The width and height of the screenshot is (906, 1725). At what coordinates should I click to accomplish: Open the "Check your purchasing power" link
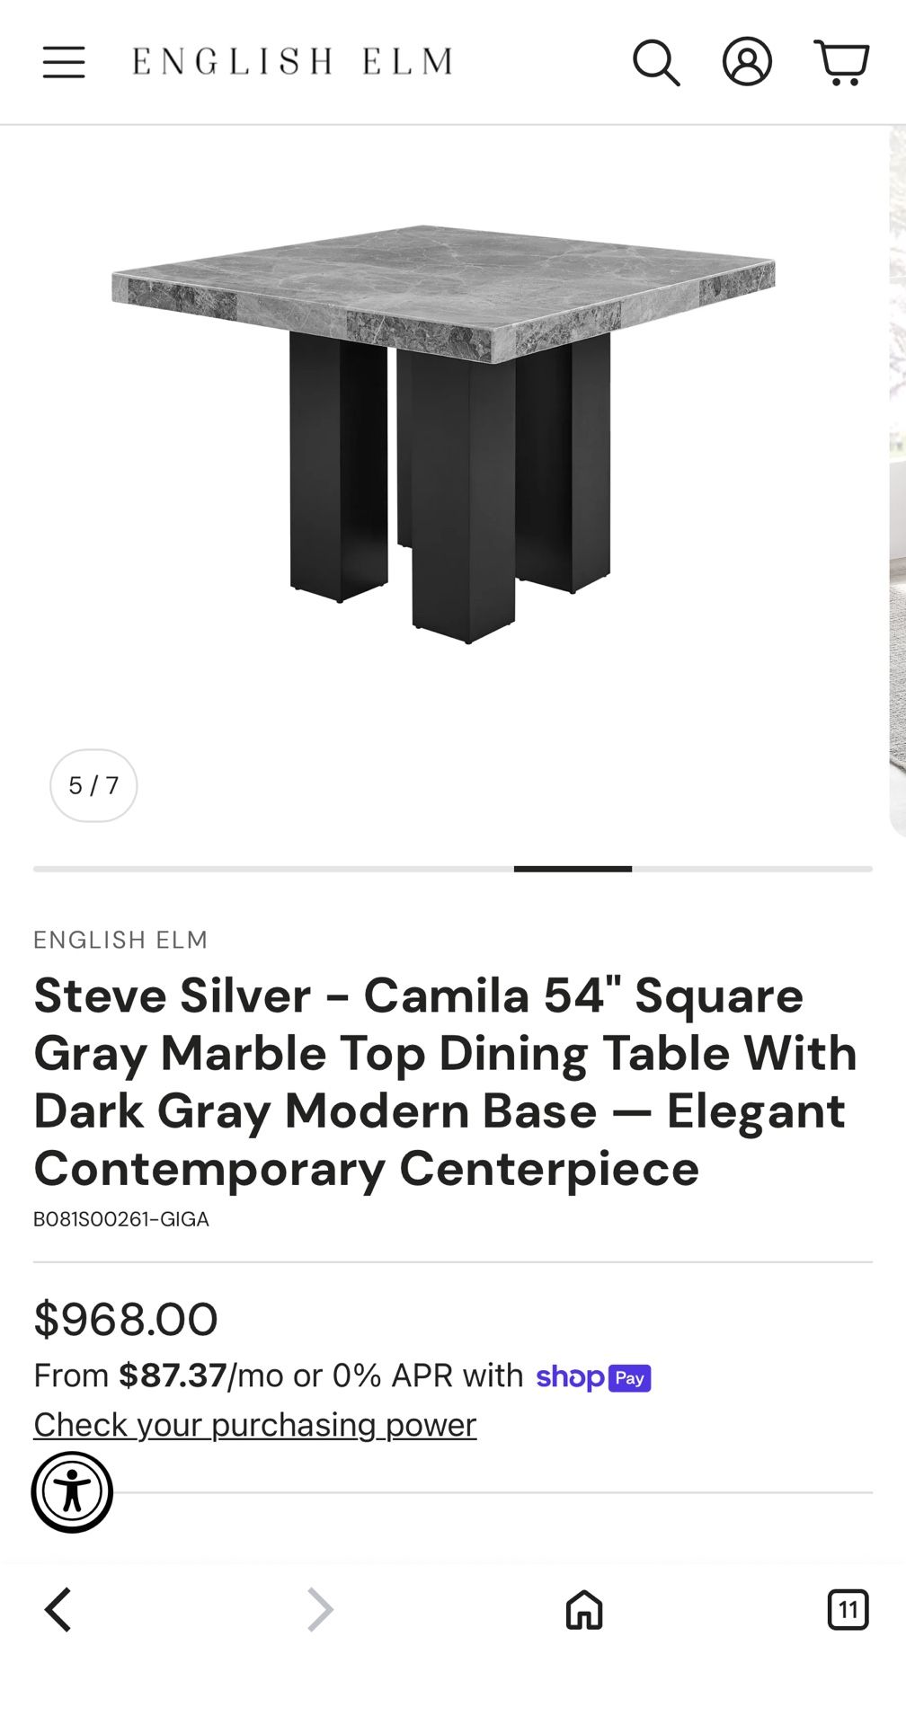pyautogui.click(x=254, y=1425)
